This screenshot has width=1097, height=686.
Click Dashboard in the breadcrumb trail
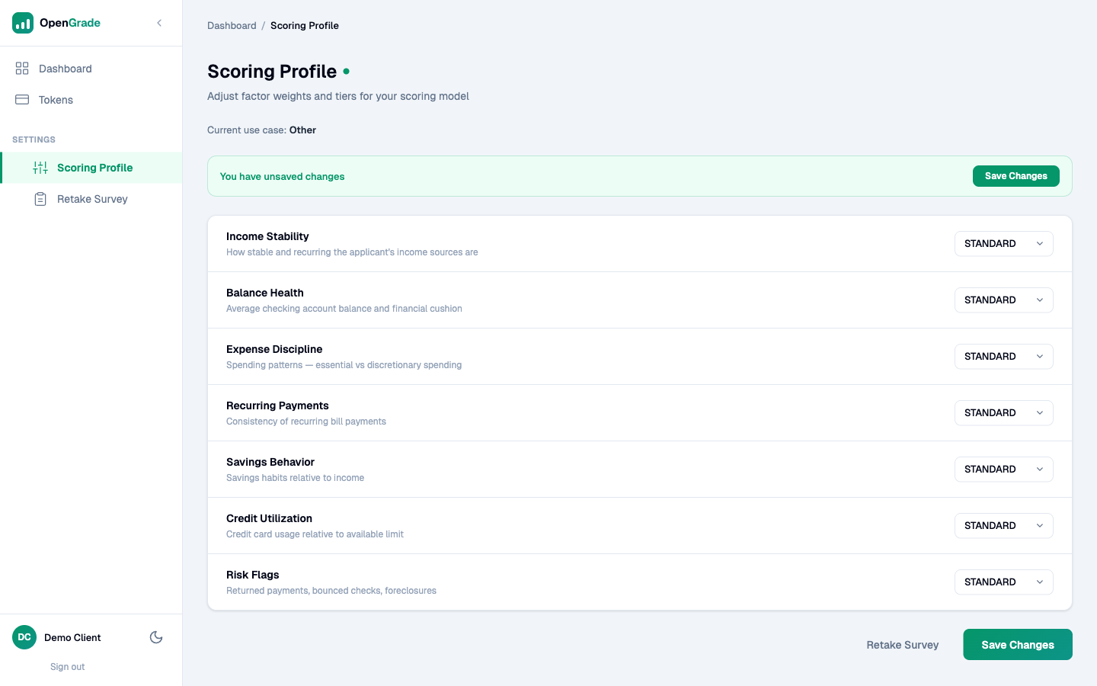pyautogui.click(x=232, y=25)
